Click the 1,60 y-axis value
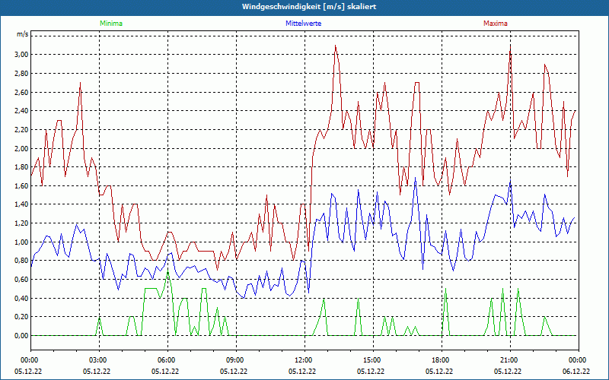Image resolution: width=609 pixels, height=380 pixels. [x=22, y=186]
